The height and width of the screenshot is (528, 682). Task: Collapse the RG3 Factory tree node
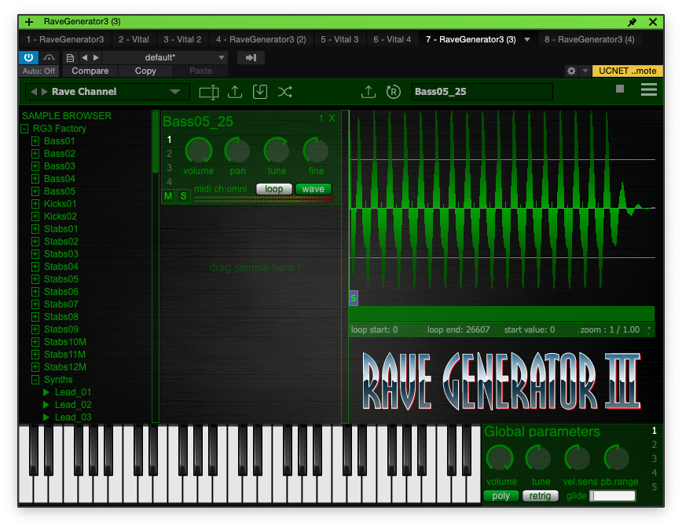pos(25,129)
